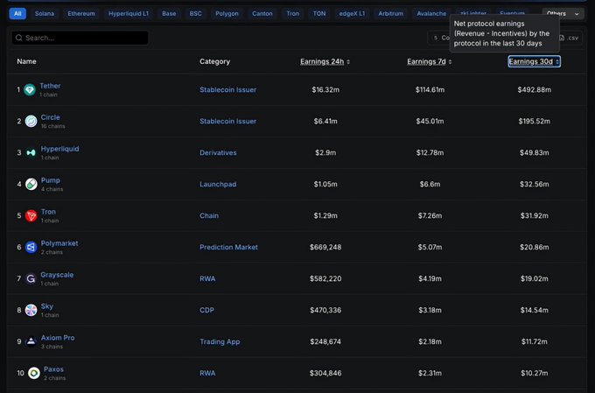
Task: Sort by Earnings 30d column
Action: click(534, 61)
